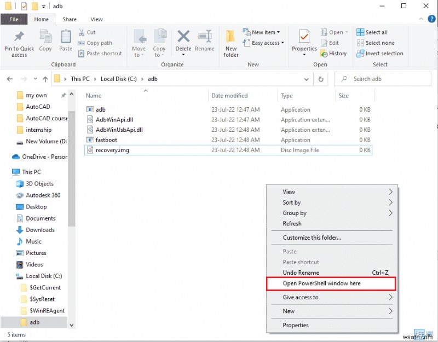Click Copy path in Clipboard group
This screenshot has width=438, height=342.
click(95, 43)
